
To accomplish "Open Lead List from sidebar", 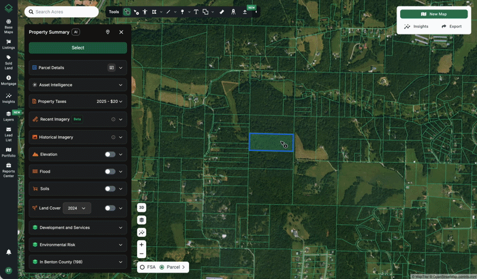I will 8,134.
